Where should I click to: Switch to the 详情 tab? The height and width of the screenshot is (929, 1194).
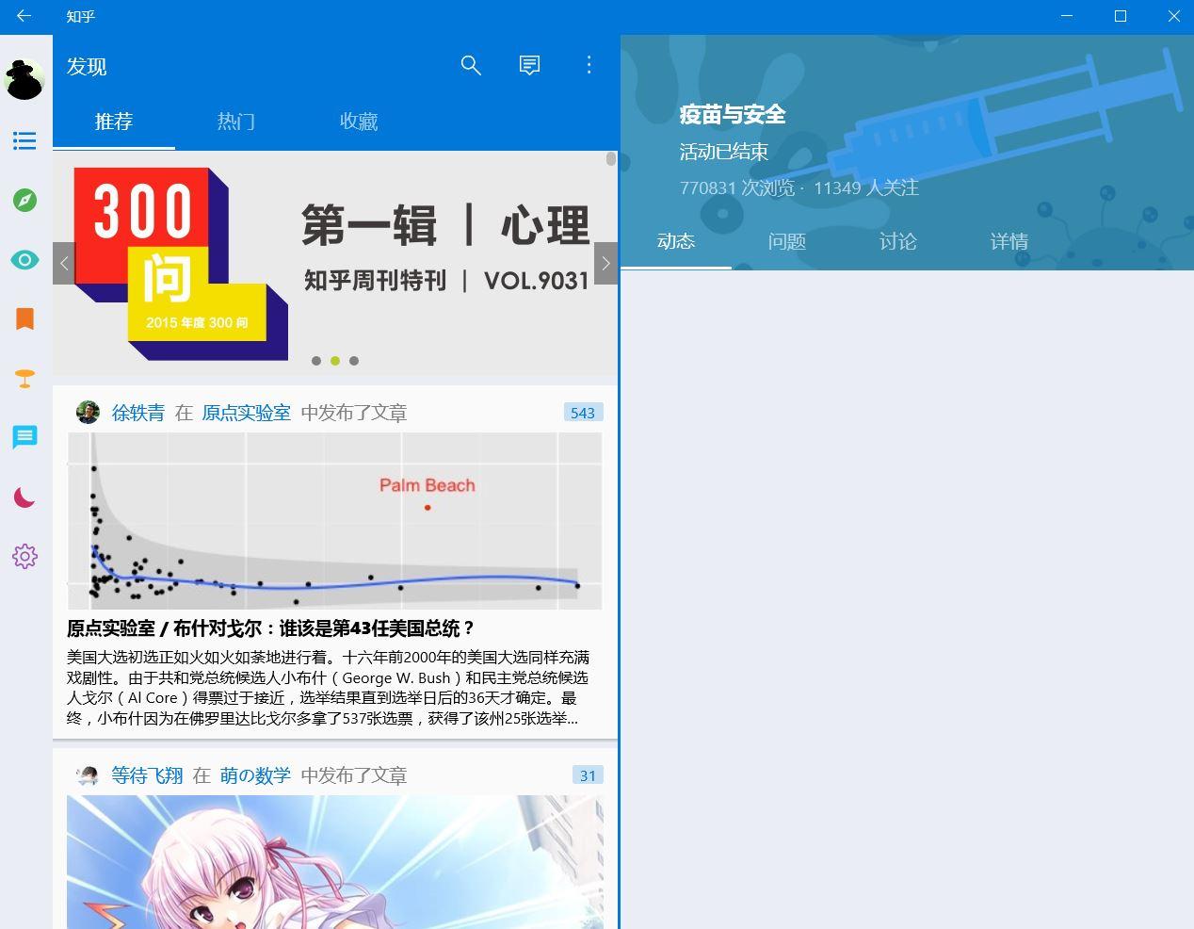pos(1009,241)
